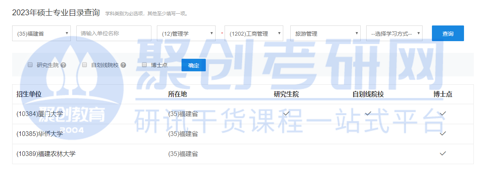Open the 选择学习方式 dropdown

[x=394, y=33]
